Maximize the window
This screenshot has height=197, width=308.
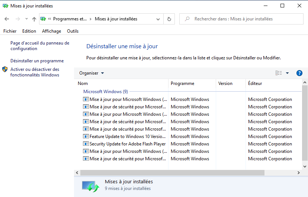point(282,6)
